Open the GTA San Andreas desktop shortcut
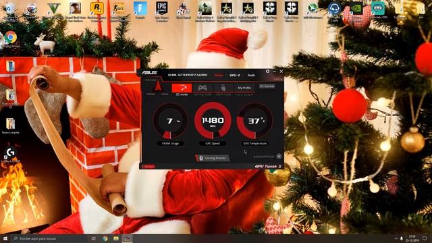This screenshot has height=243, width=432. 75,11
